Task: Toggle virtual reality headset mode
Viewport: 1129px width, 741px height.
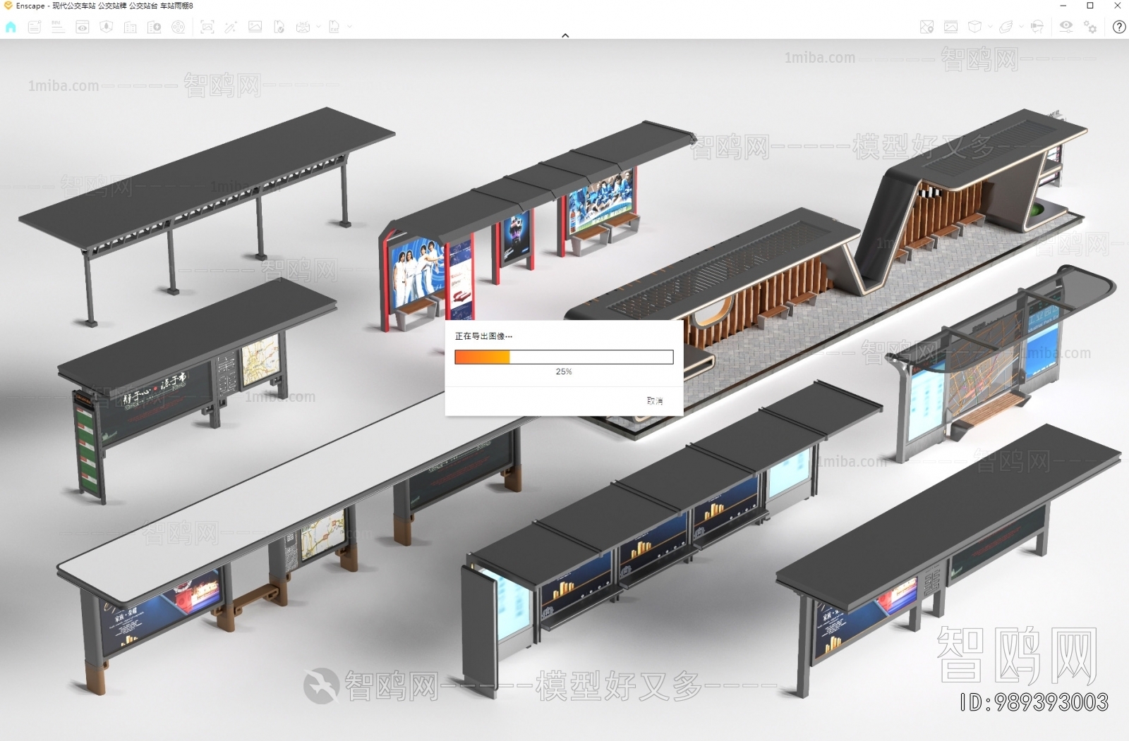Action: coord(1037,27)
